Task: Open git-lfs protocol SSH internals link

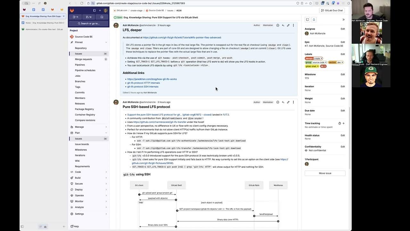Action: [x=143, y=87]
